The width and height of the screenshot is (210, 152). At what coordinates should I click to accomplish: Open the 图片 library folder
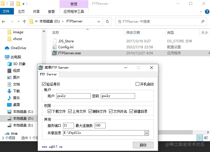coord(14,78)
